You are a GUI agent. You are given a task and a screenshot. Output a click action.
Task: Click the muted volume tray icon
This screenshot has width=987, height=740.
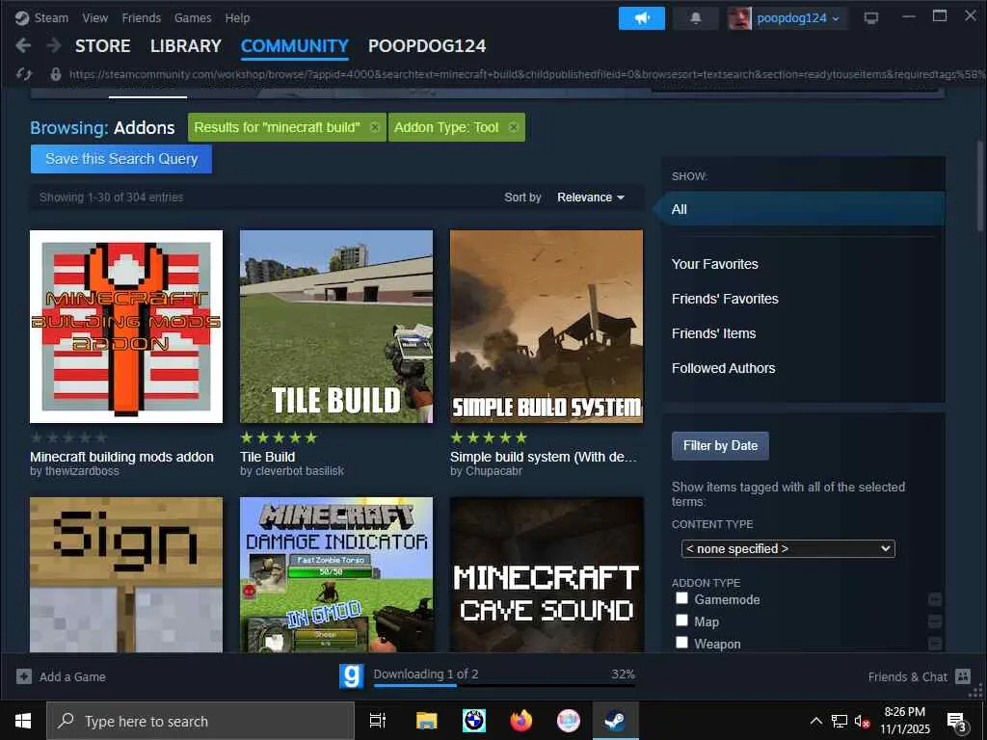862,722
